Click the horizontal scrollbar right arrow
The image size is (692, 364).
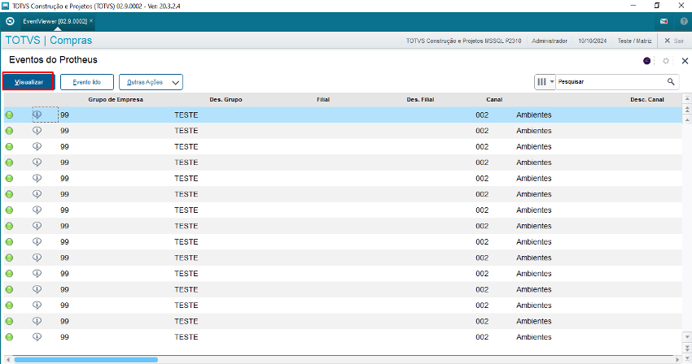(678, 360)
